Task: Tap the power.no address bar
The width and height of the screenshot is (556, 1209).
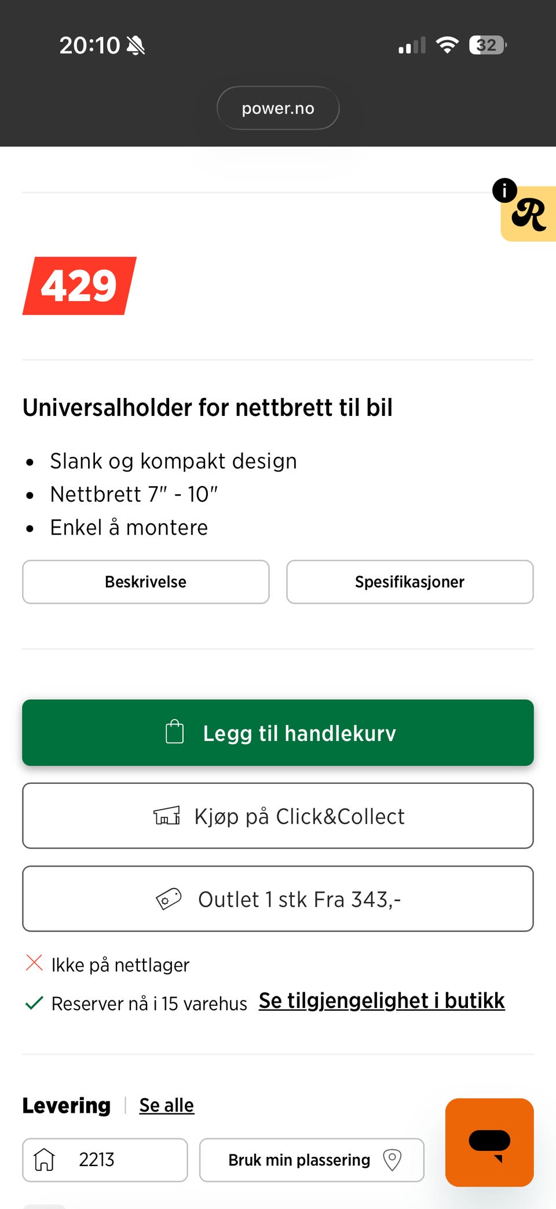Action: click(x=278, y=108)
